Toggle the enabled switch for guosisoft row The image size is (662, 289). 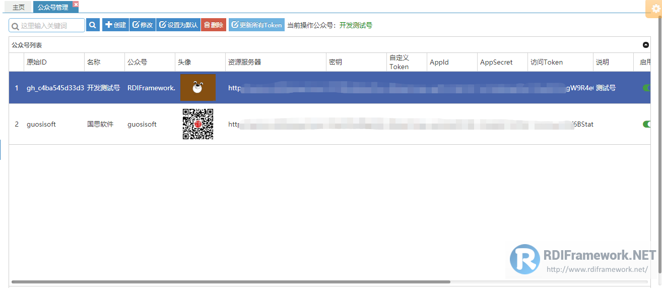tap(648, 124)
